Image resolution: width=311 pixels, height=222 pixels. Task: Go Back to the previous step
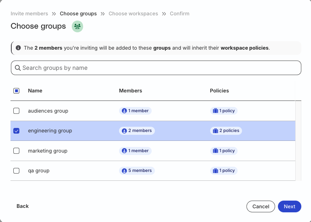click(x=23, y=206)
